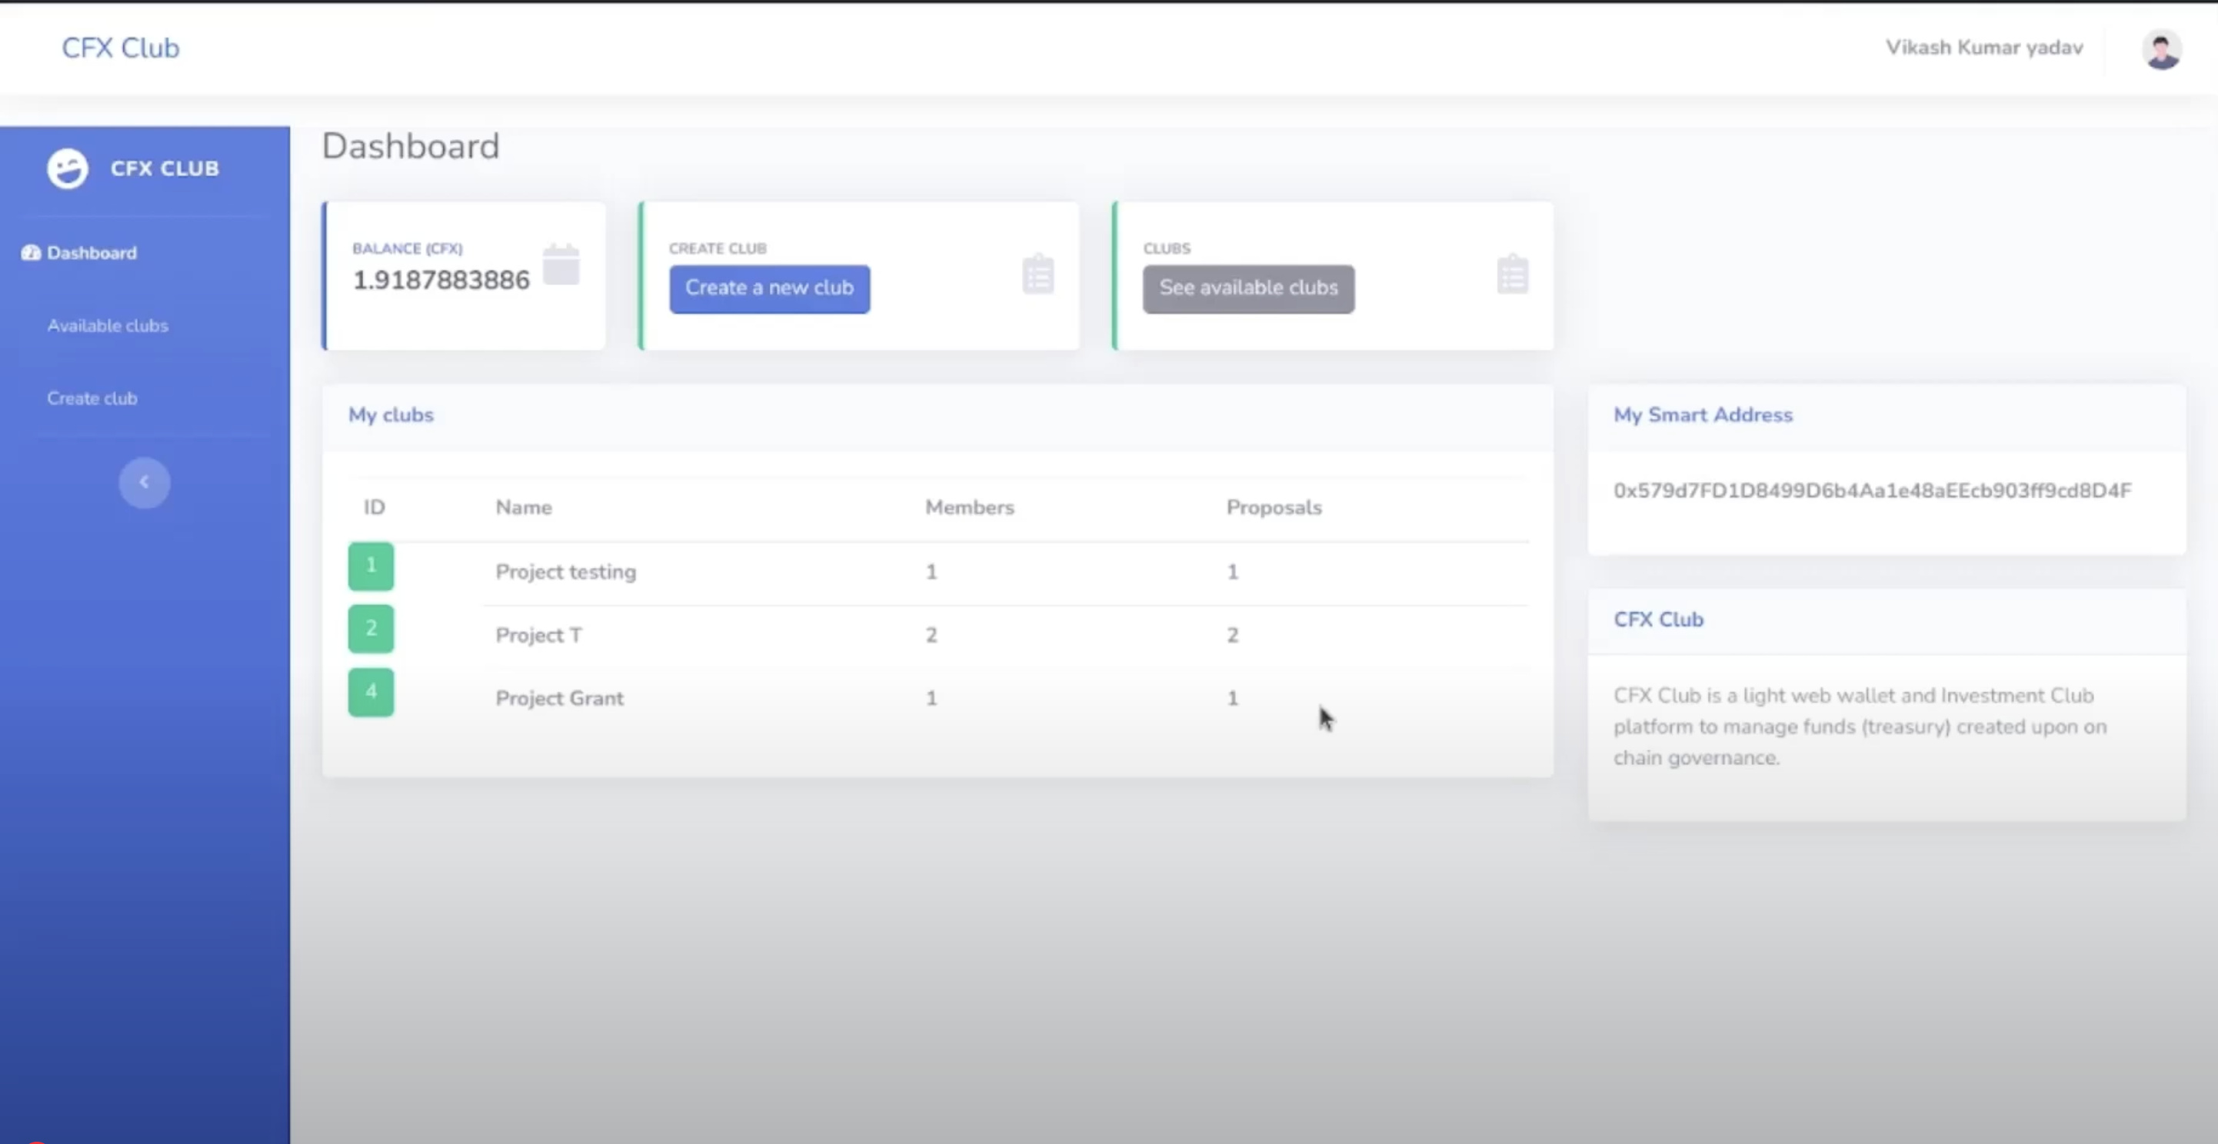Click the Dashboard page title

point(411,146)
